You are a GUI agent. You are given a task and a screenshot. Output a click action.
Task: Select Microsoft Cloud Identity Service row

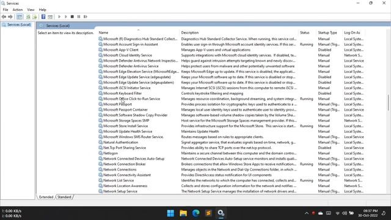point(231,56)
